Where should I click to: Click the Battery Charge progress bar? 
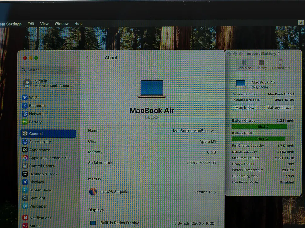(x=263, y=127)
